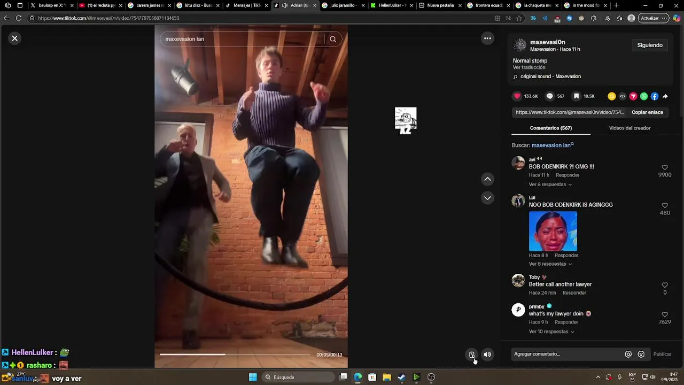Open browser Extensions puzzle icon
The height and width of the screenshot is (385, 684).
coord(594,18)
